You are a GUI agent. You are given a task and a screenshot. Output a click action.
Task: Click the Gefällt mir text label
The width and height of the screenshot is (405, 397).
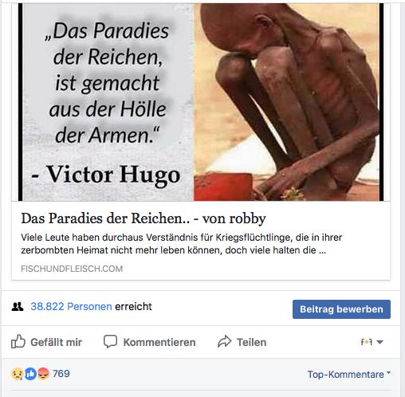click(x=56, y=342)
